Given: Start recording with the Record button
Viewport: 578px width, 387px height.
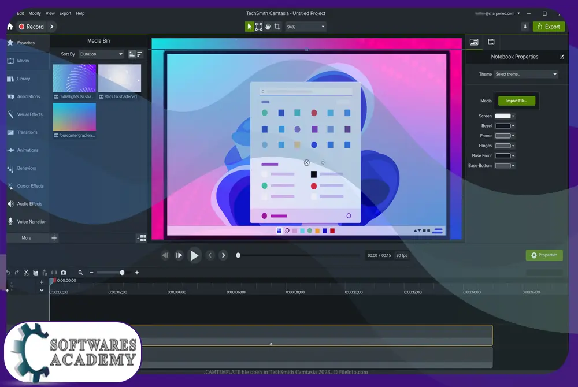Looking at the screenshot, I should click(31, 27).
